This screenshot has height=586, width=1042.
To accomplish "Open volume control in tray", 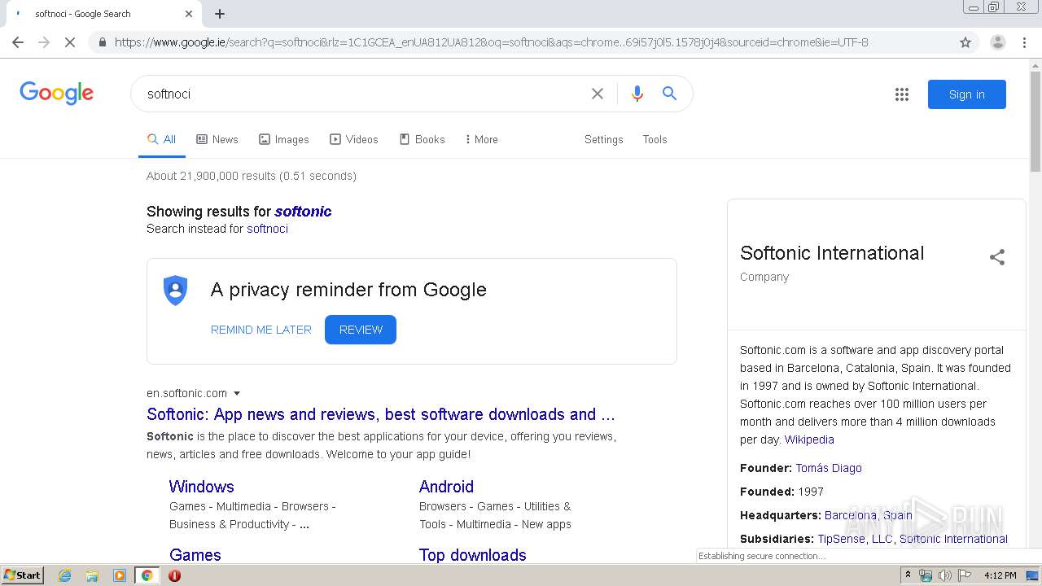I will point(944,575).
